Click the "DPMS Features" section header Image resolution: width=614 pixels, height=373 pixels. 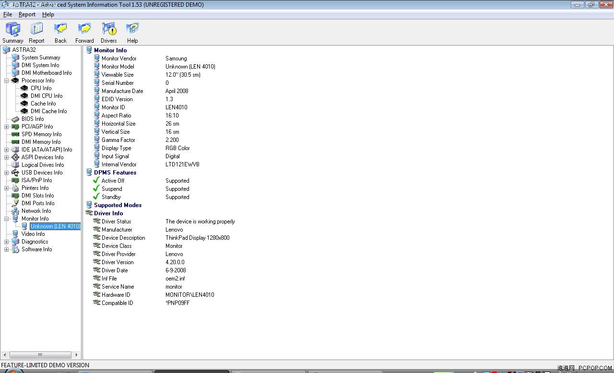(x=115, y=173)
